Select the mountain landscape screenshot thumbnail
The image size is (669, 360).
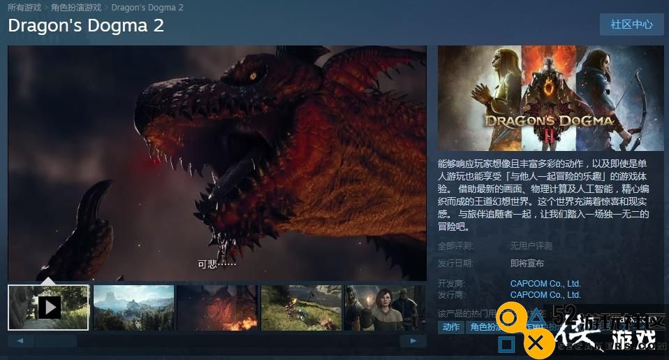(x=133, y=308)
